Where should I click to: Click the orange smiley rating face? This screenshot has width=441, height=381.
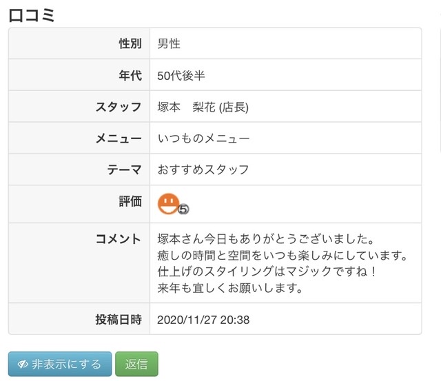point(168,204)
